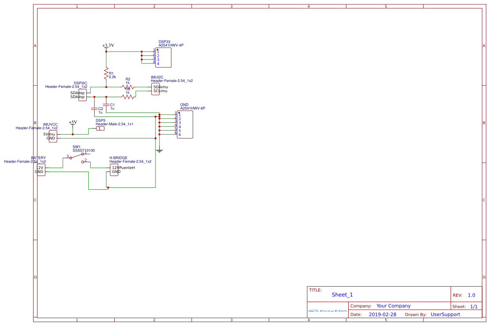Screen dimensions: 490x326
Task: Click the SSSS710100 switch part number
Action: coord(84,150)
